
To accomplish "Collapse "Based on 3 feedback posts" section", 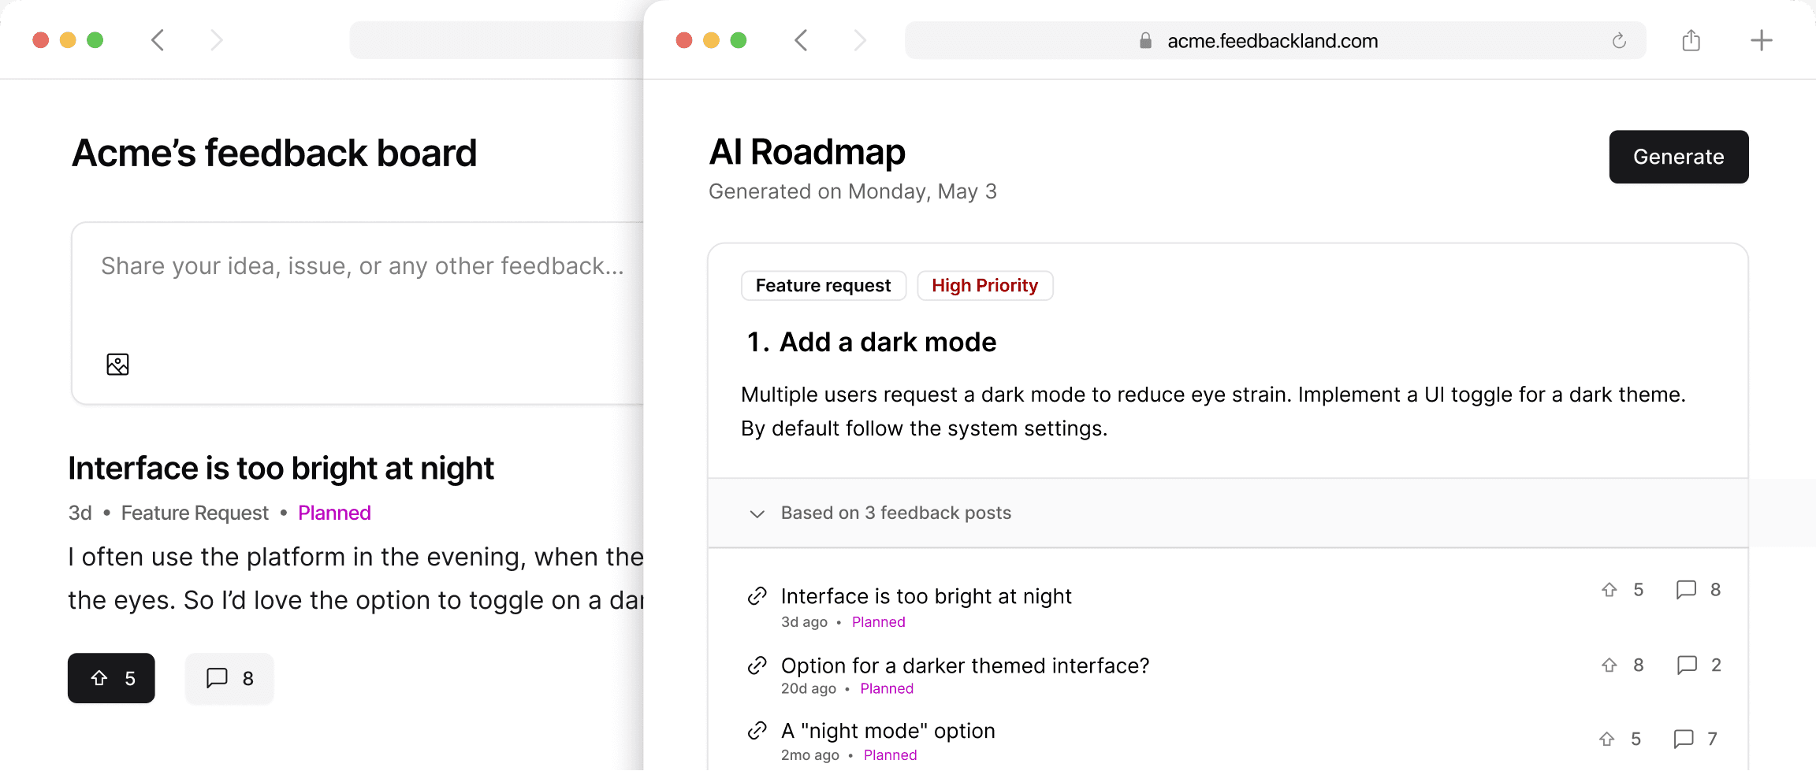I will tap(757, 513).
